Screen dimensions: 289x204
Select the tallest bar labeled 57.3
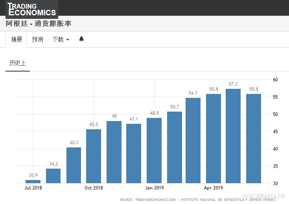click(x=233, y=136)
